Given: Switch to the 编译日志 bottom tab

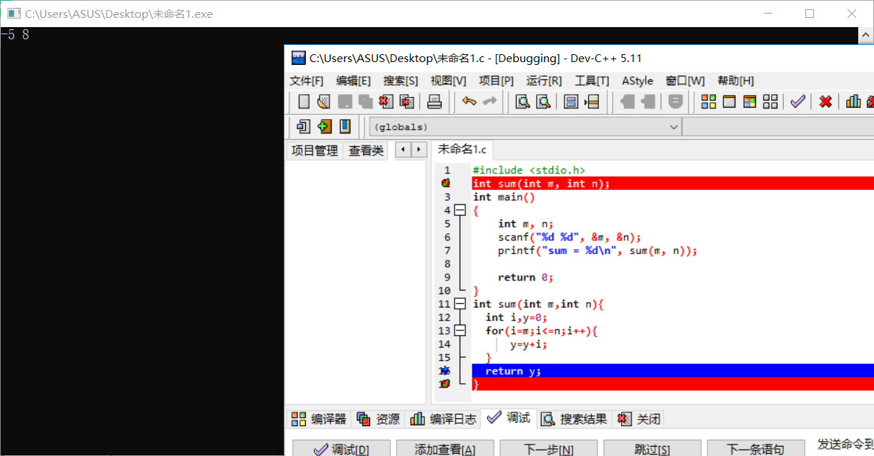Looking at the screenshot, I should (443, 419).
